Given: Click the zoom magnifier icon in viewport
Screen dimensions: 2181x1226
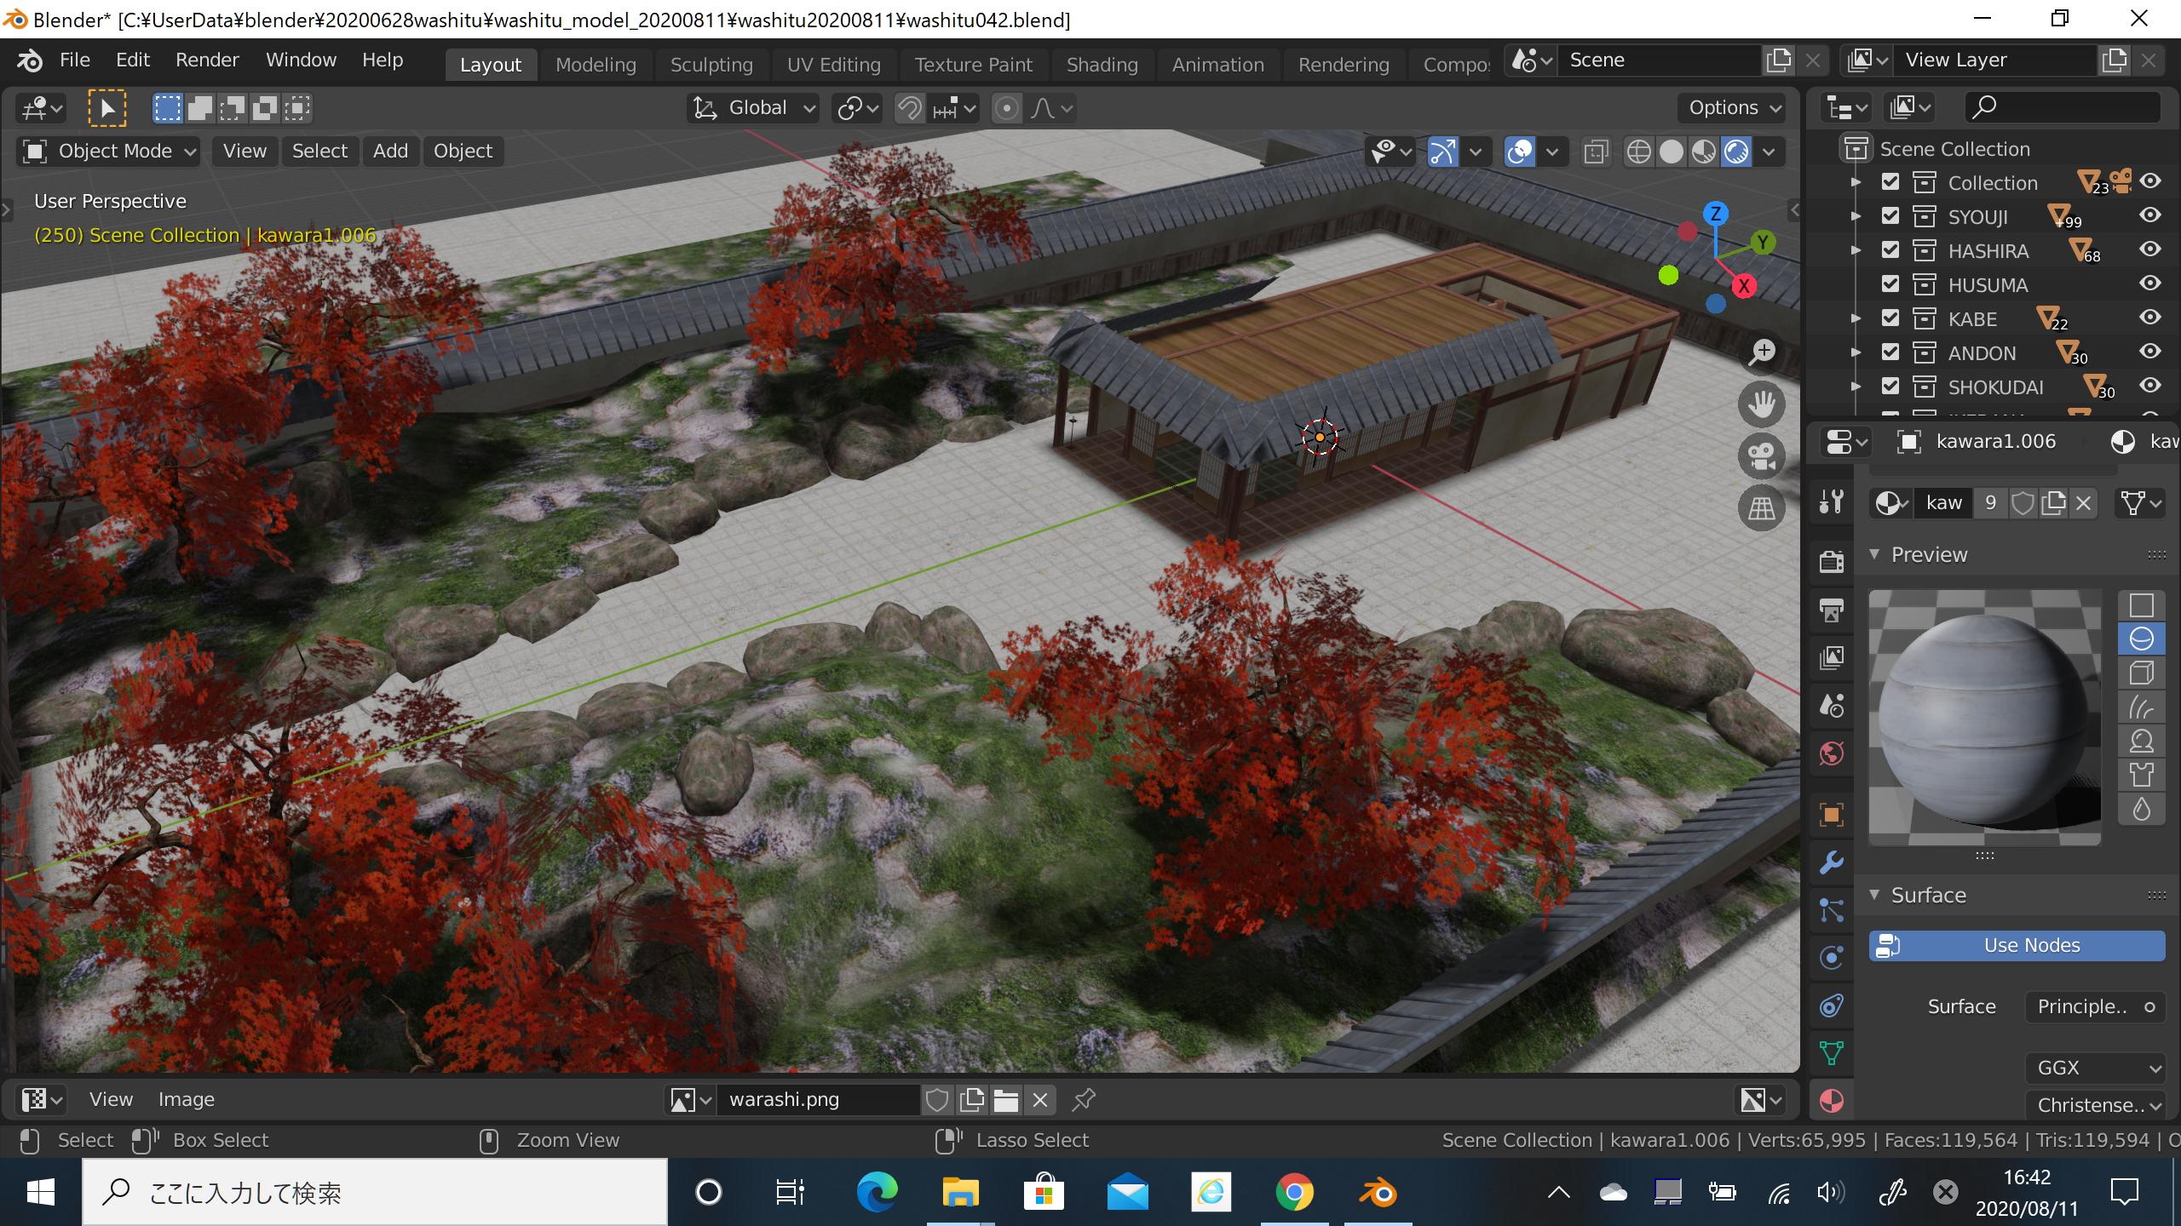Looking at the screenshot, I should click(x=1761, y=351).
